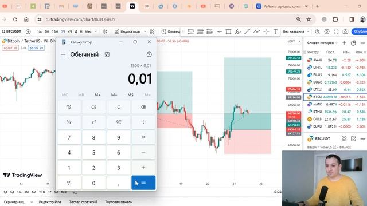Click the divide key on calculator

[x=143, y=122]
